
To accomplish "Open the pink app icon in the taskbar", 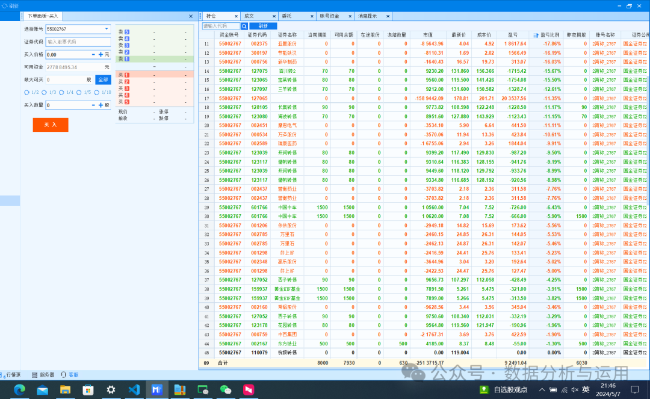I will pos(249,389).
